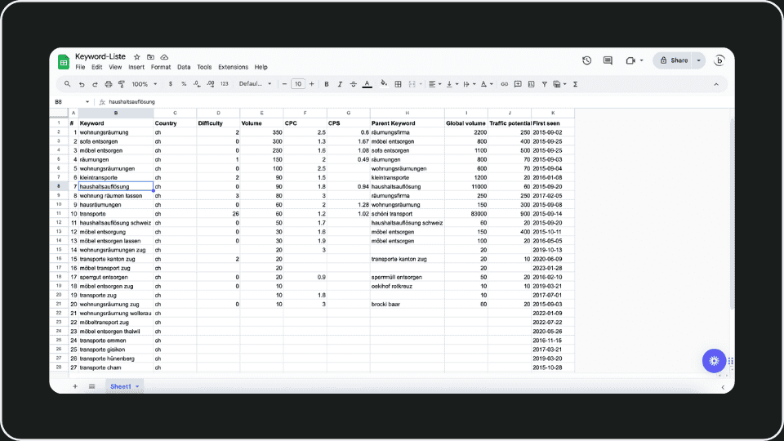Open text rotation dropdown

point(486,84)
